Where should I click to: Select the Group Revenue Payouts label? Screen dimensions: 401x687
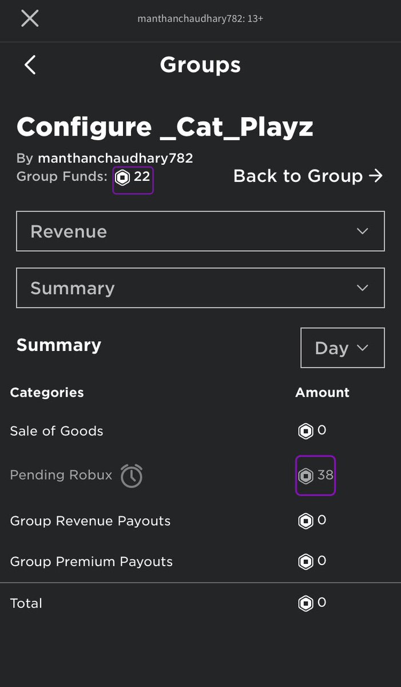tap(90, 521)
